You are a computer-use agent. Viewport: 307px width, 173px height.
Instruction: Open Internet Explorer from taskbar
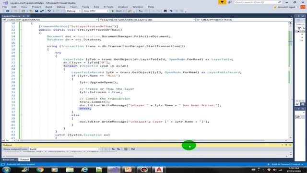pyautogui.click(x=84, y=170)
